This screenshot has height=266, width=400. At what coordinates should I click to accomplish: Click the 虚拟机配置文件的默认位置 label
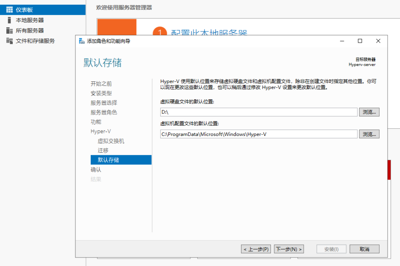(190, 124)
